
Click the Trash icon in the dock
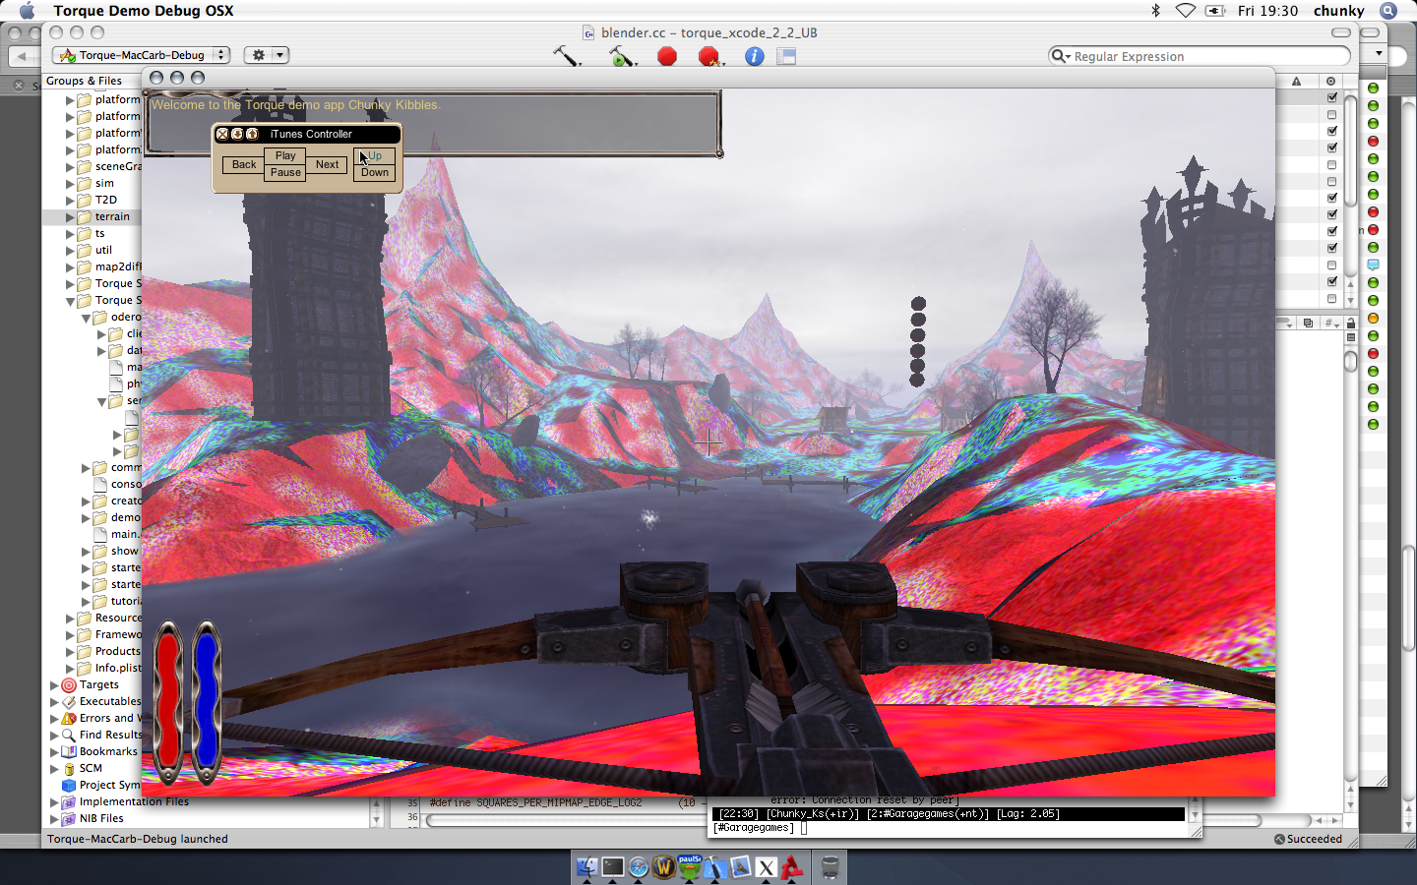831,866
